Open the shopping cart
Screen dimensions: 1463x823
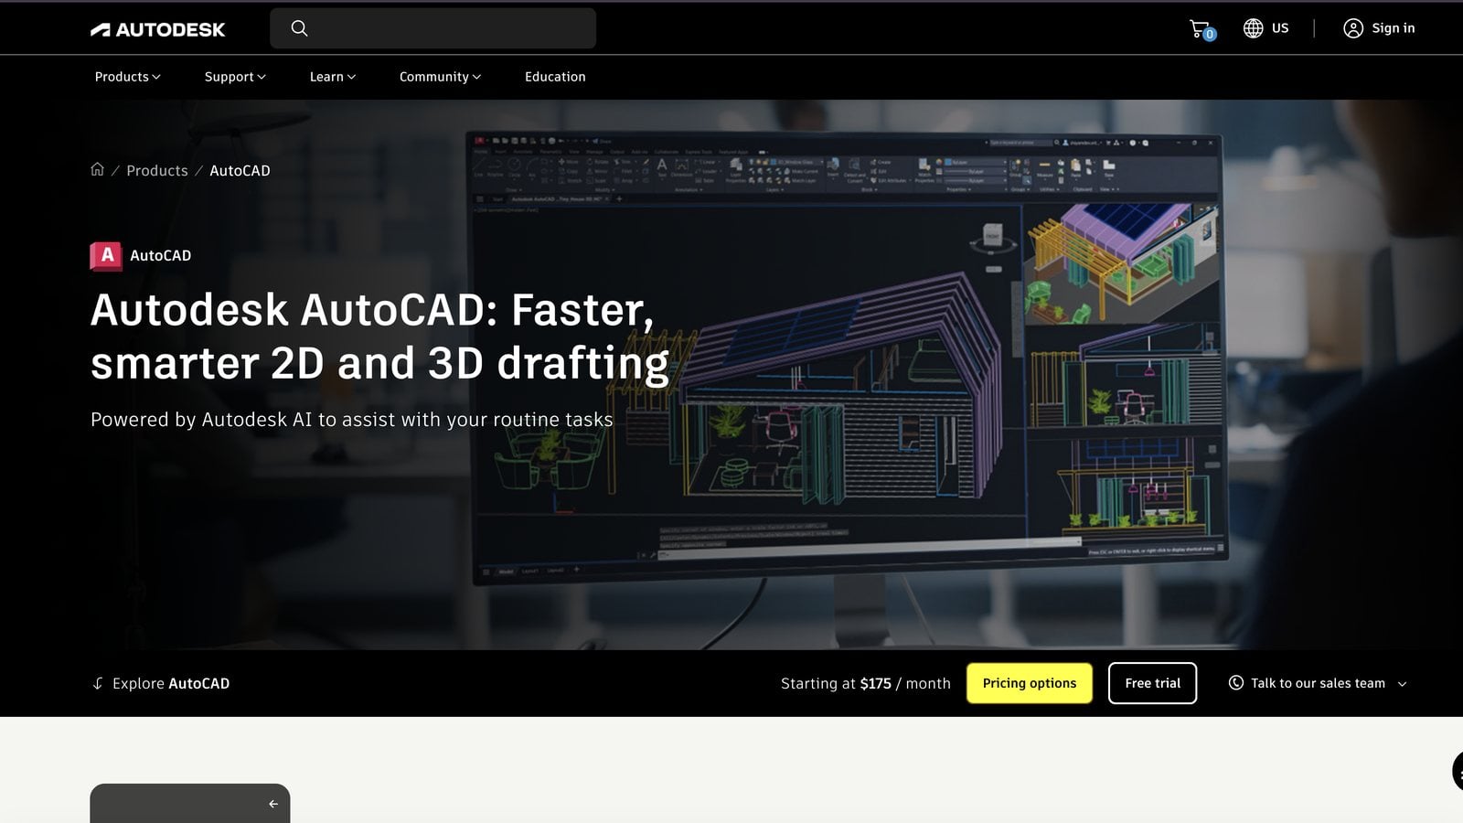tap(1201, 29)
